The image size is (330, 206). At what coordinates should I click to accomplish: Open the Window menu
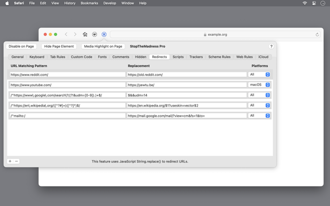128,3
